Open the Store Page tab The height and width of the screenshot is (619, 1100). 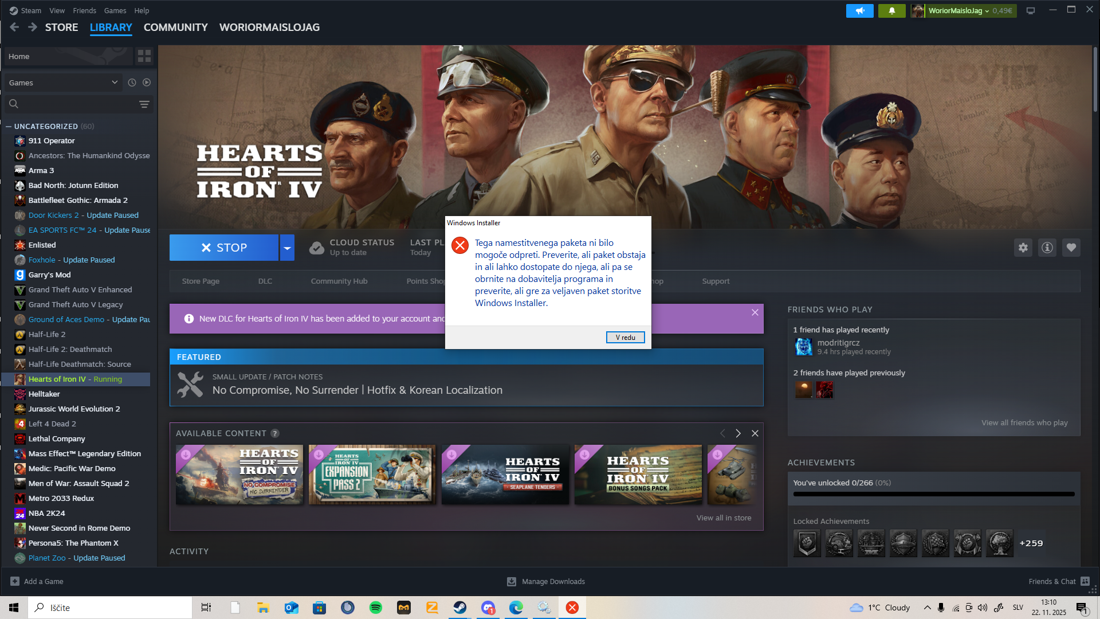pyautogui.click(x=201, y=281)
